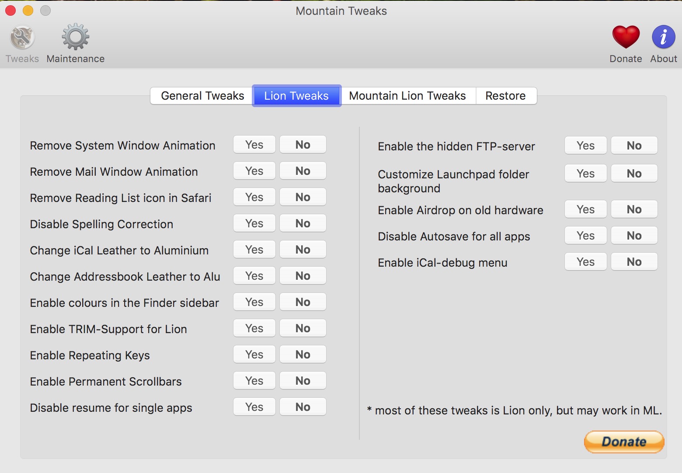Choose No for hidden FTP-server

634,146
